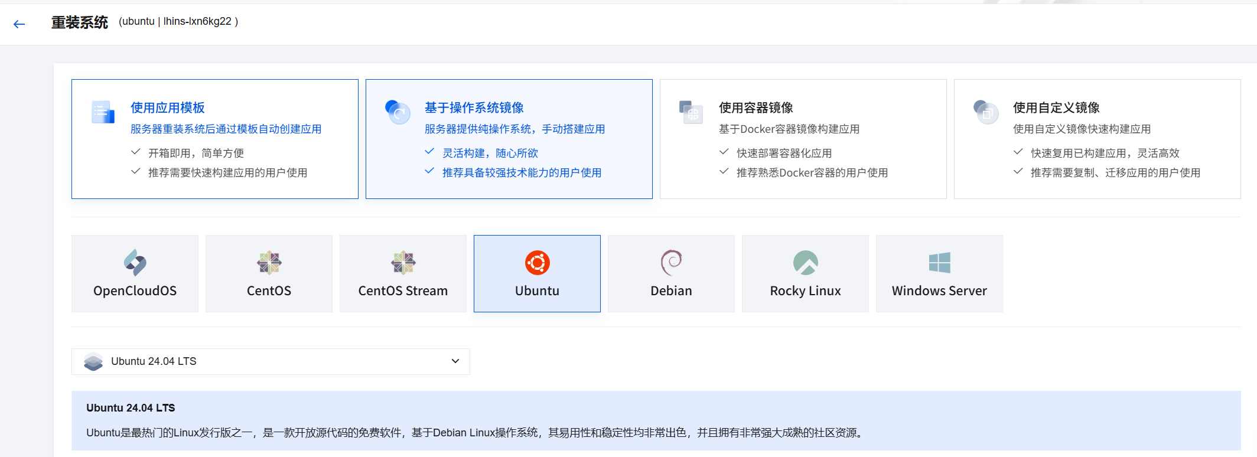Choose the CentOS Stream label
1257x457 pixels.
click(403, 290)
